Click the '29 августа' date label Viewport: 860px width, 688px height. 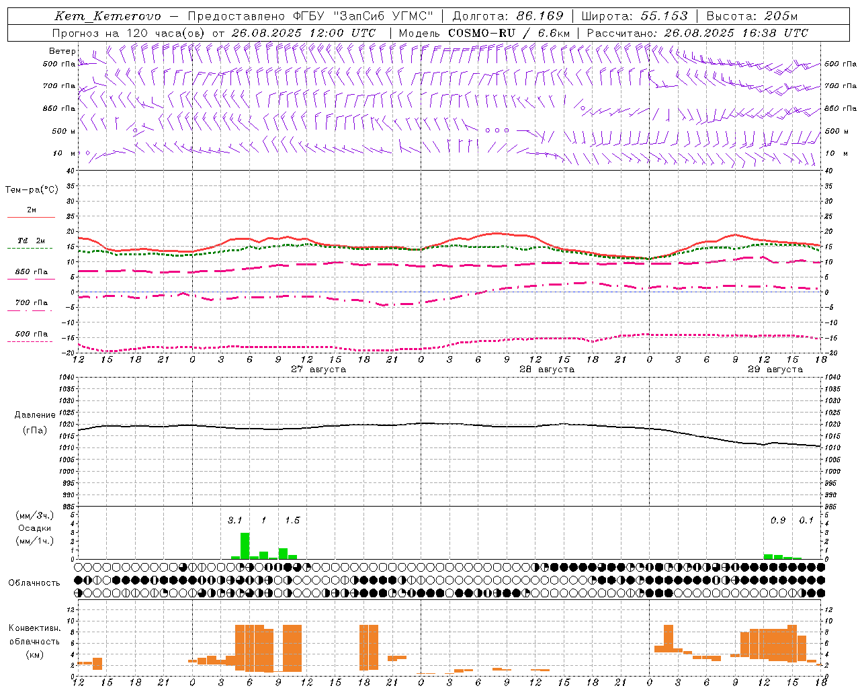(775, 370)
